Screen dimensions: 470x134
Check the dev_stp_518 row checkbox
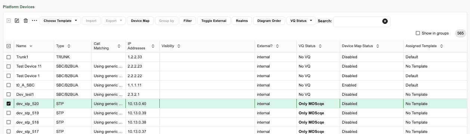pos(9,122)
